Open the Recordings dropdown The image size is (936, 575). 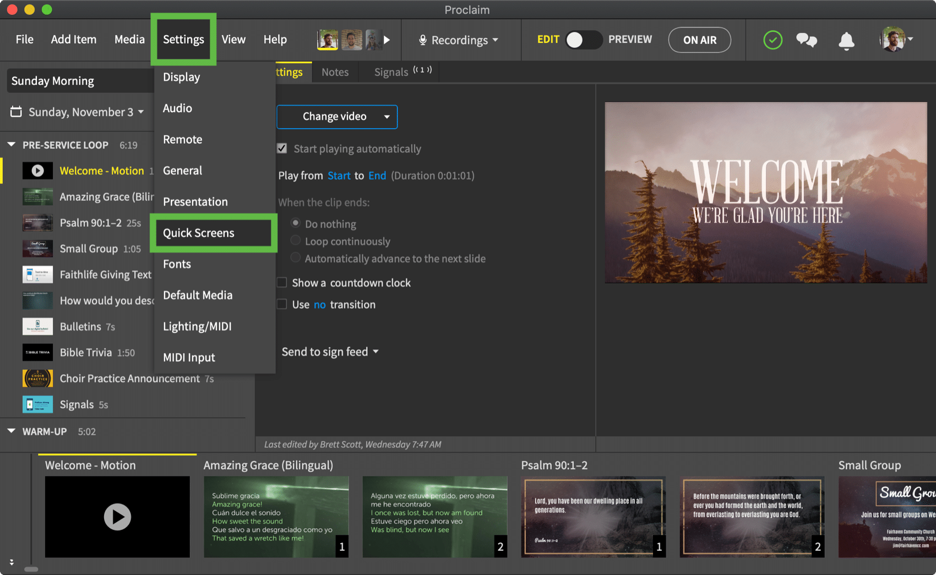(459, 40)
